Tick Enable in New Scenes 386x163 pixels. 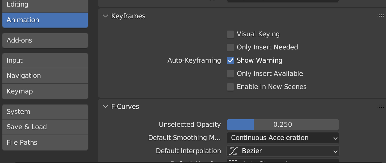coord(230,87)
